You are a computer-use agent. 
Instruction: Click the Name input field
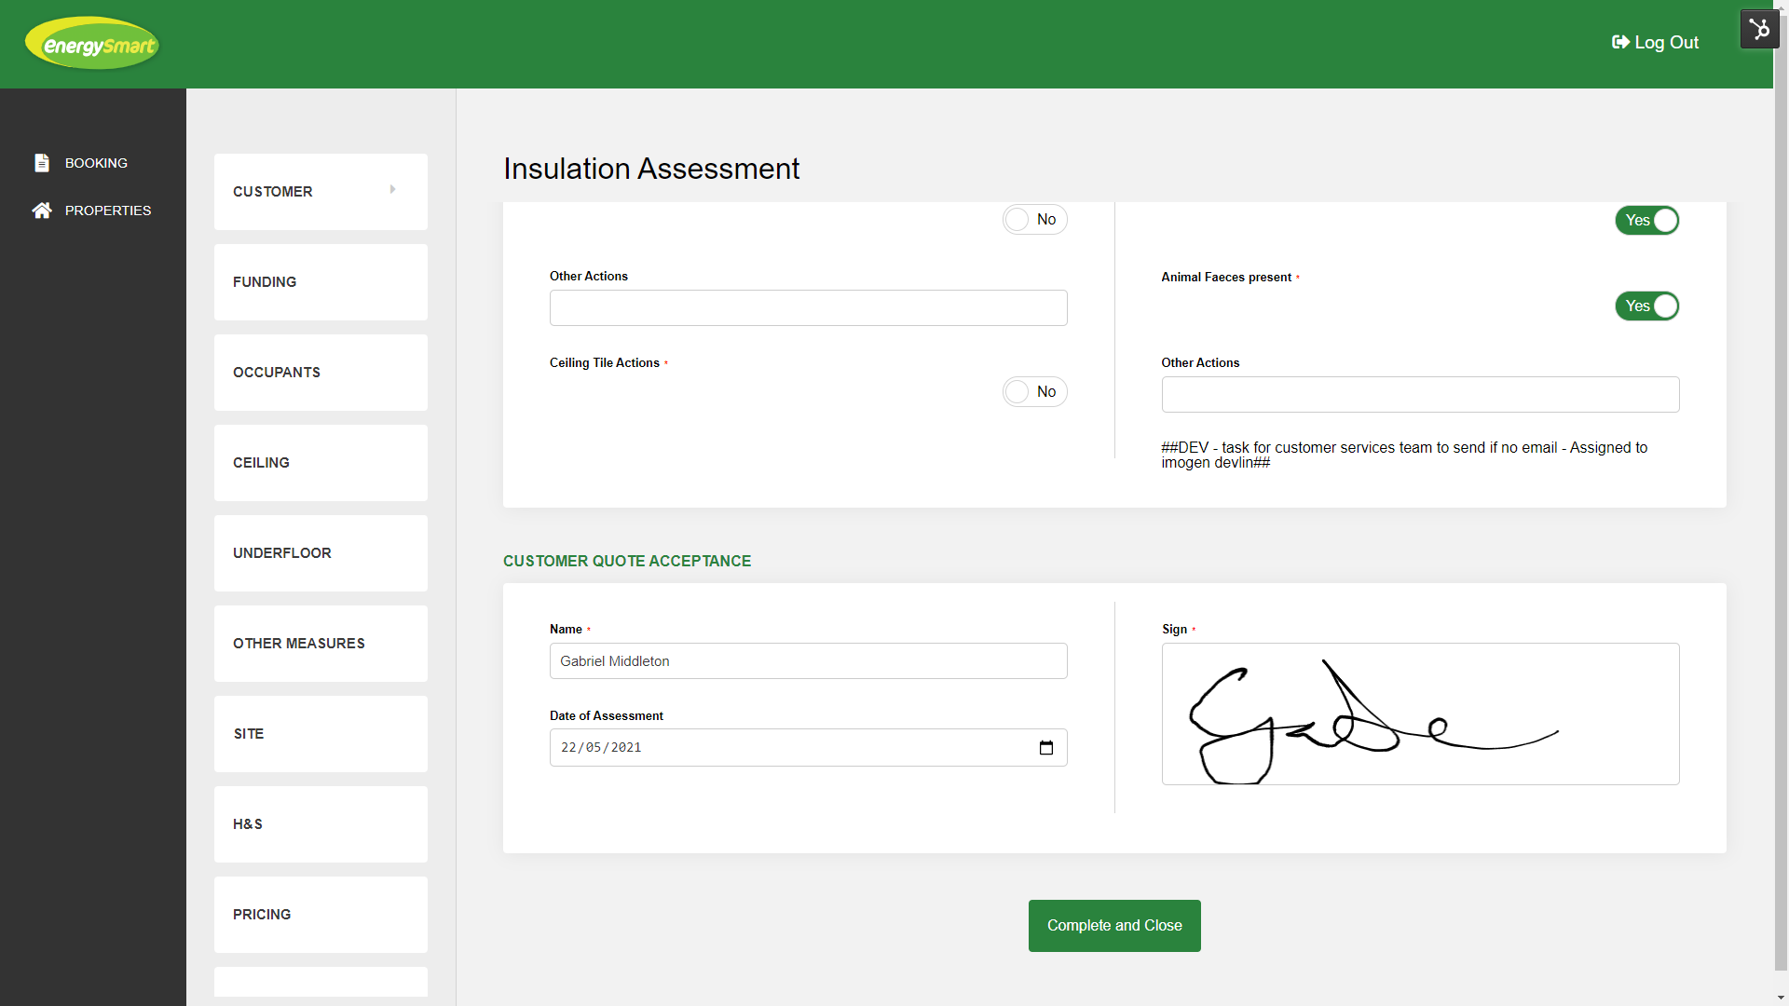(808, 661)
